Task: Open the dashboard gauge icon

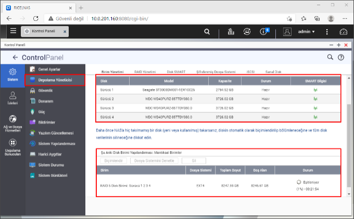Action: [x=344, y=32]
